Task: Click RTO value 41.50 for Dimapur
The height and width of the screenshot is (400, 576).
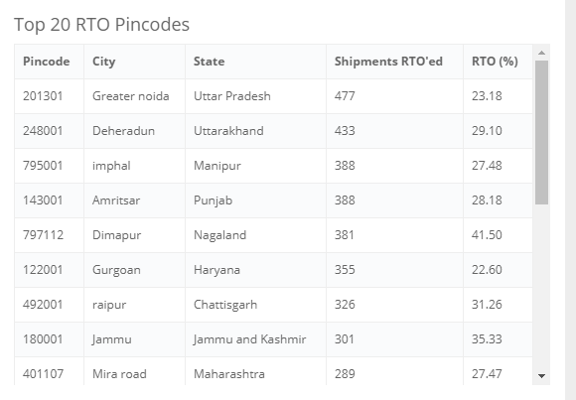Action: (x=498, y=235)
